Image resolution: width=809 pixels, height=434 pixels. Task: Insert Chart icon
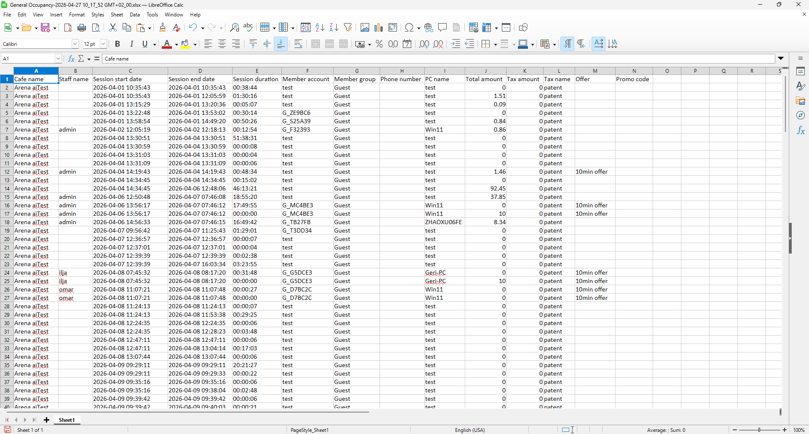[379, 28]
